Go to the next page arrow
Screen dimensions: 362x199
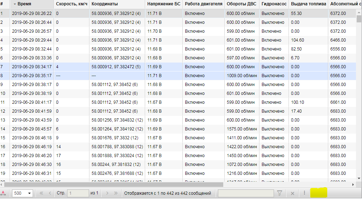pyautogui.click(x=107, y=193)
